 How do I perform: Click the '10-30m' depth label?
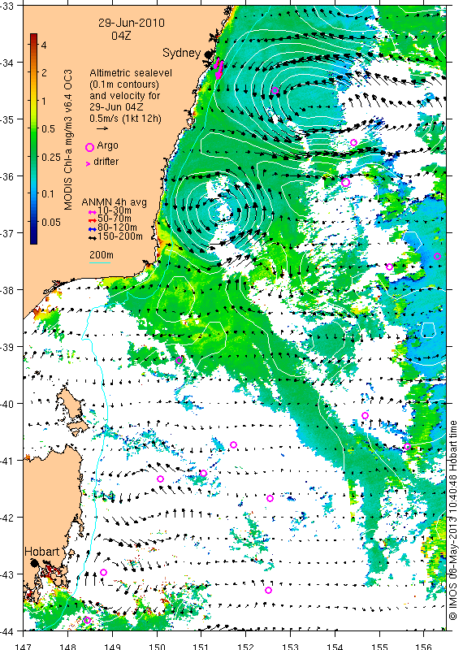(115, 210)
